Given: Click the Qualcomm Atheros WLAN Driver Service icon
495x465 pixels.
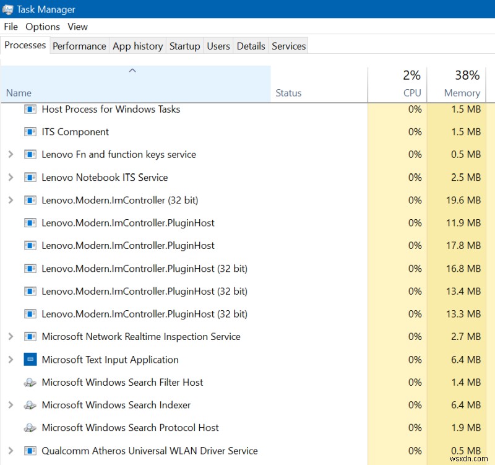Looking at the screenshot, I should tap(30, 451).
